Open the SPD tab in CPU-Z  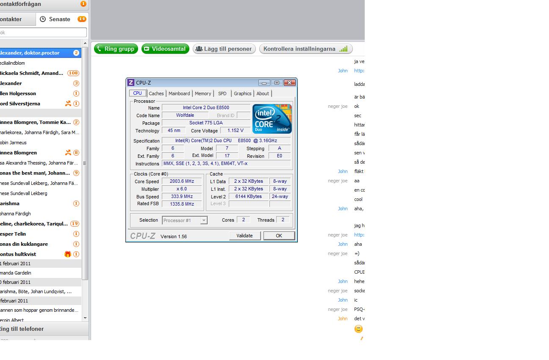click(x=222, y=93)
